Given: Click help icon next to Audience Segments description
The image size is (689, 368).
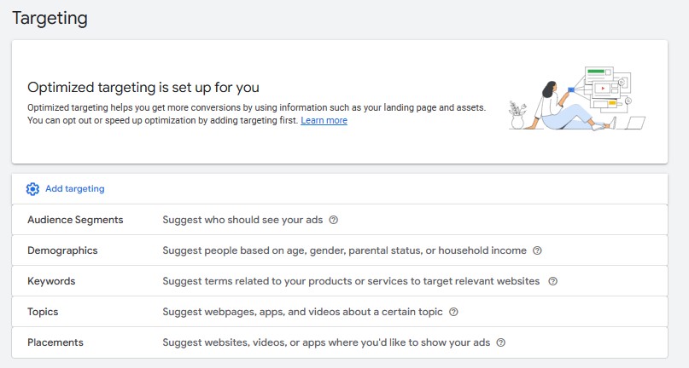Looking at the screenshot, I should [334, 220].
